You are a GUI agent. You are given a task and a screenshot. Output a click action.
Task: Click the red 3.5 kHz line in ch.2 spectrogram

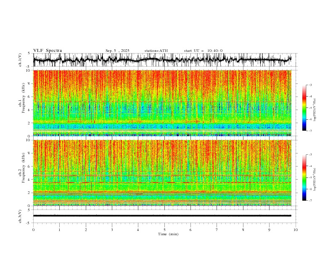click(x=162, y=183)
